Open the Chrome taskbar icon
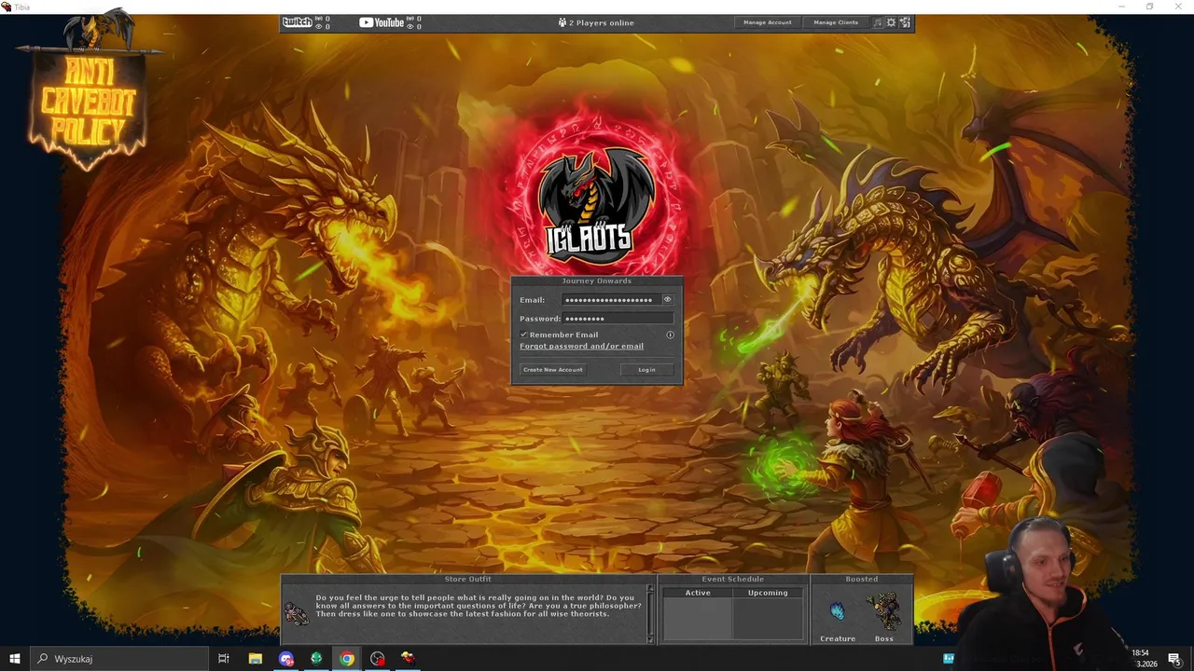Viewport: 1194px width, 671px height. [347, 659]
